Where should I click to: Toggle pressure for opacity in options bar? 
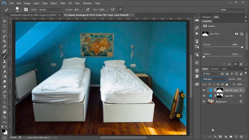(x=88, y=10)
